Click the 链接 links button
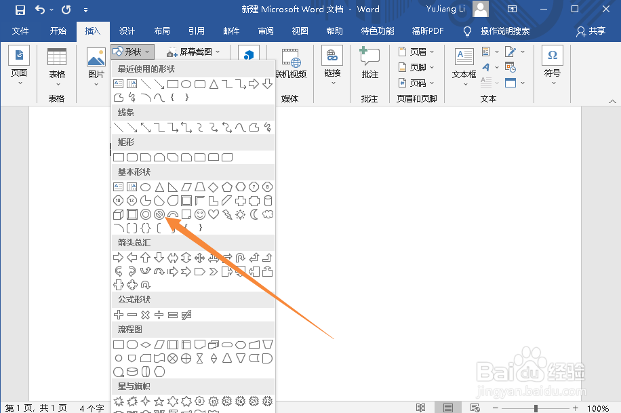621x413 pixels. [x=332, y=65]
